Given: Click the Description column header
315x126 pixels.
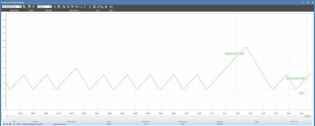Looking at the screenshot, I should pyautogui.click(x=72, y=122).
